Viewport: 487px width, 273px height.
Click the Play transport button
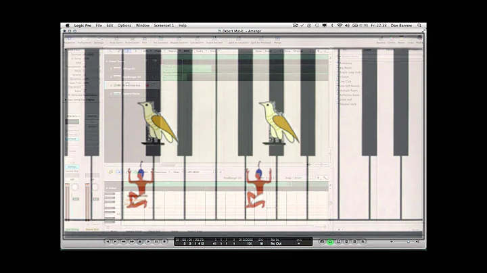pos(148,241)
